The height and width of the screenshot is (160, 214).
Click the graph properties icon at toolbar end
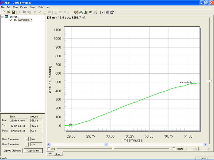tap(112, 12)
